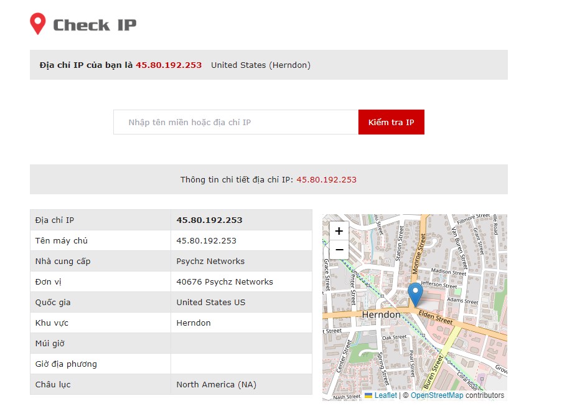Click the 40676 Psychz Networks cell
The image size is (562, 406).
(x=225, y=281)
